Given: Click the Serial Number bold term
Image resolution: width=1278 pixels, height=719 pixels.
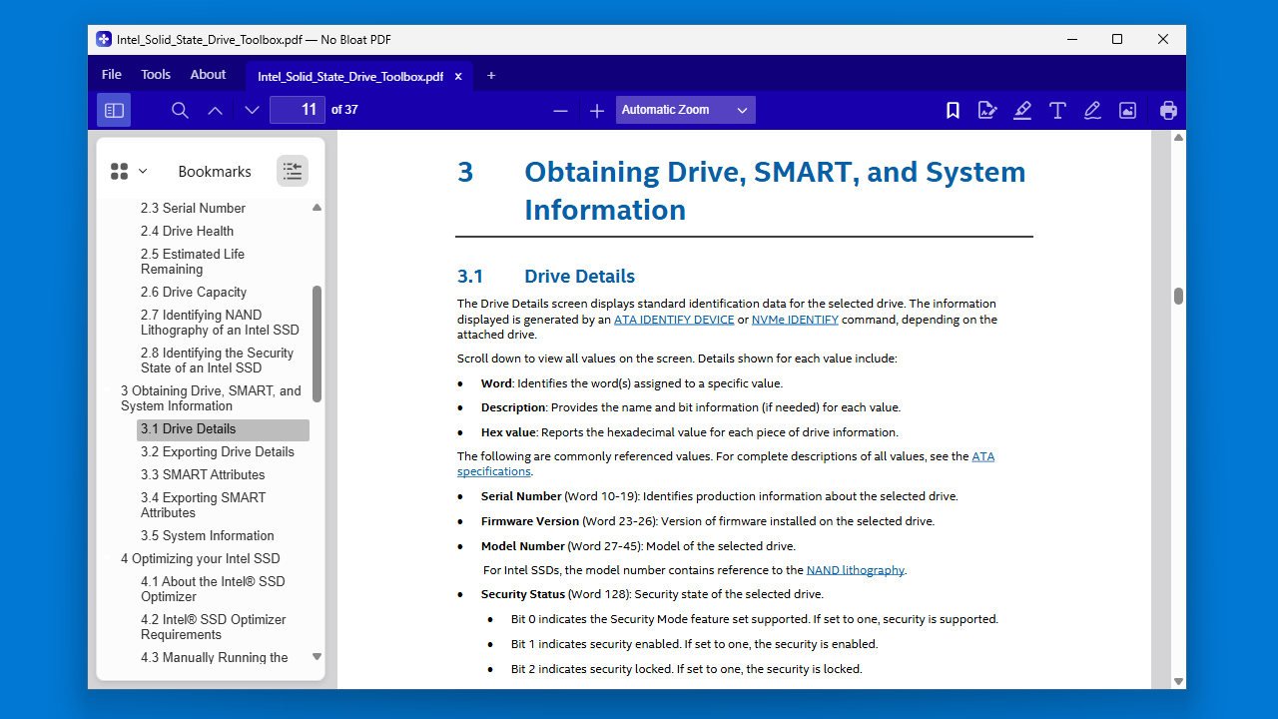Looking at the screenshot, I should tap(520, 496).
